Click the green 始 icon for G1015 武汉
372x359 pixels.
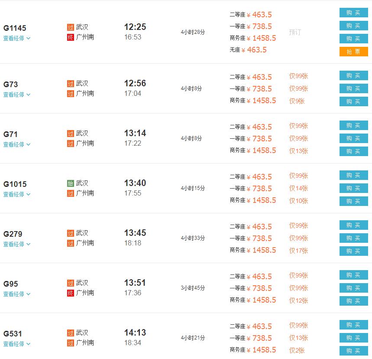point(71,183)
